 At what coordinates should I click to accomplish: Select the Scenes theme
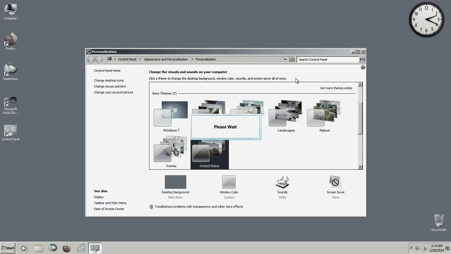(x=171, y=152)
